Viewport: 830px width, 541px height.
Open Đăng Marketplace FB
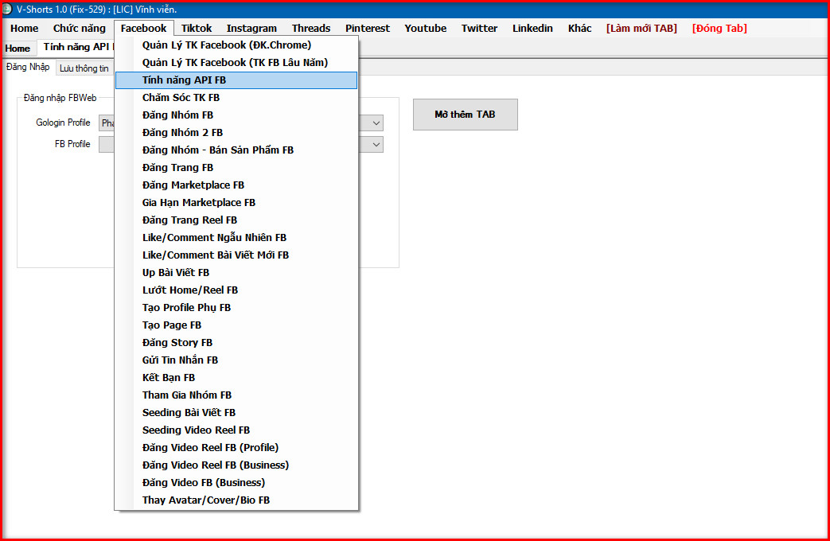(236, 185)
